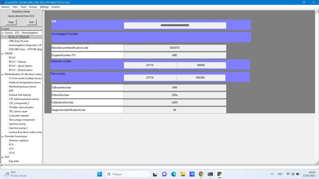Click SoftwareNumber value 00f4
The width and height of the screenshot is (319, 179).
[x=175, y=87]
